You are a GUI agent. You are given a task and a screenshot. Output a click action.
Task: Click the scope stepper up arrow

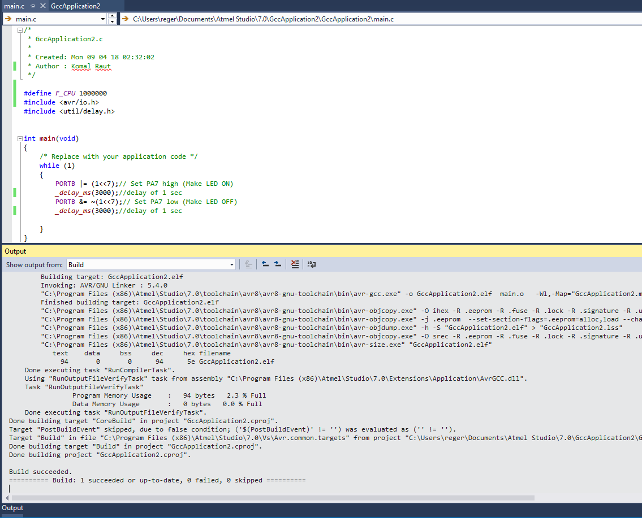[x=112, y=16]
